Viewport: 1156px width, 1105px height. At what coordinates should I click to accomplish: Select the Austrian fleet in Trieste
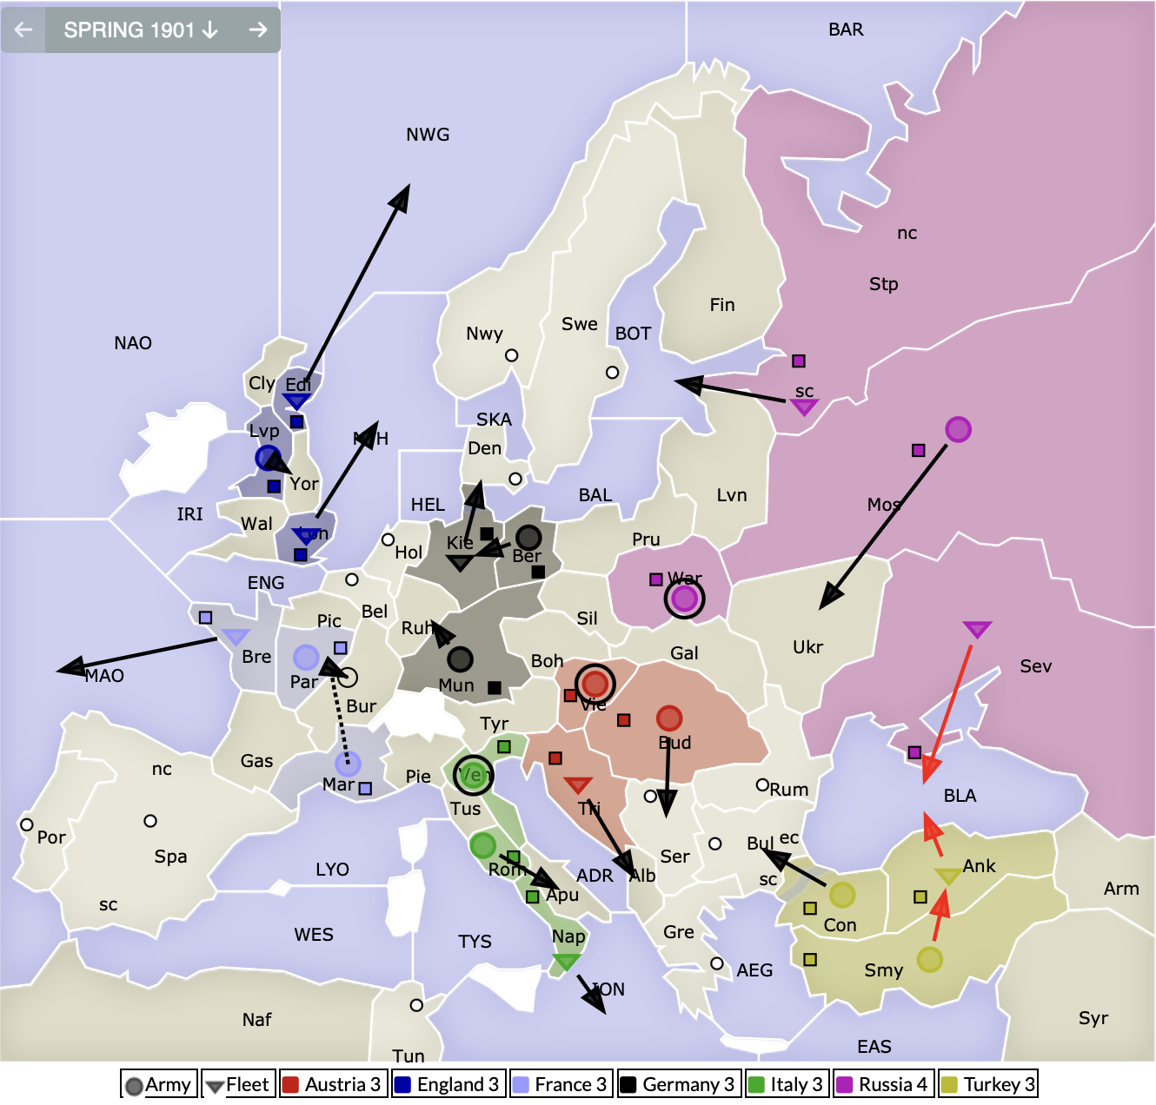click(578, 785)
